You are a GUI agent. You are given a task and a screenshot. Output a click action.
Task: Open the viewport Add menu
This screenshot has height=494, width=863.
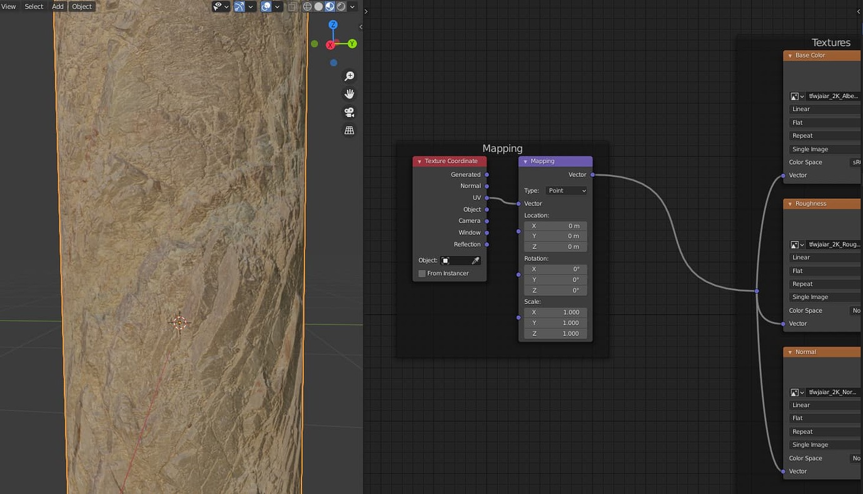(58, 6)
